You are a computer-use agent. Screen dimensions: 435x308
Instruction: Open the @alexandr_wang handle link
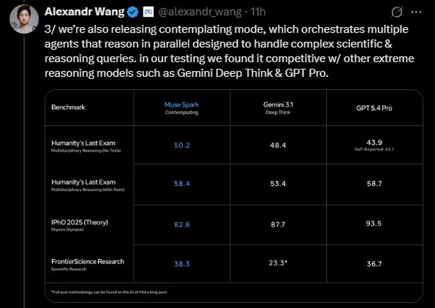coord(200,12)
